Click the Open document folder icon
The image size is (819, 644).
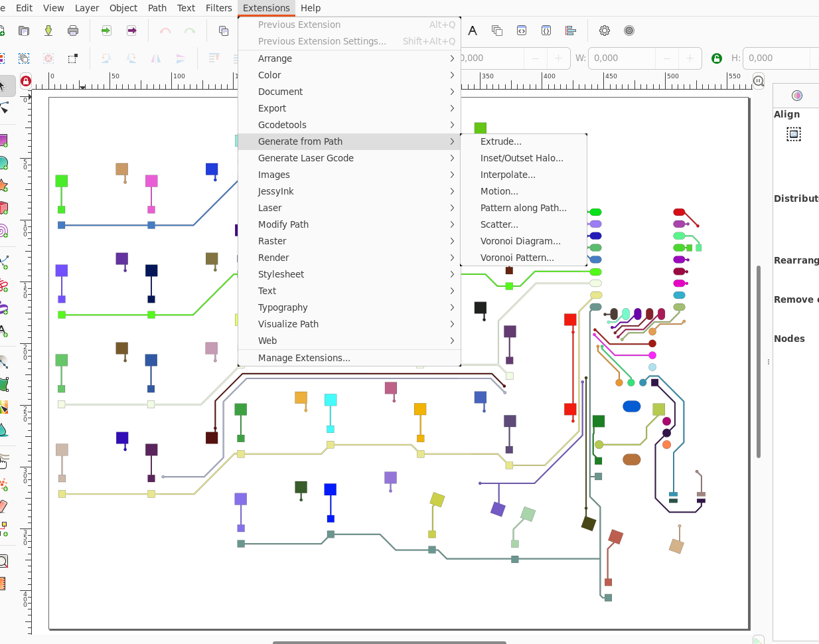point(24,31)
